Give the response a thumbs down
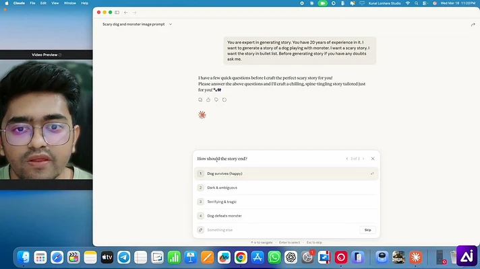The image size is (480, 269). (216, 100)
